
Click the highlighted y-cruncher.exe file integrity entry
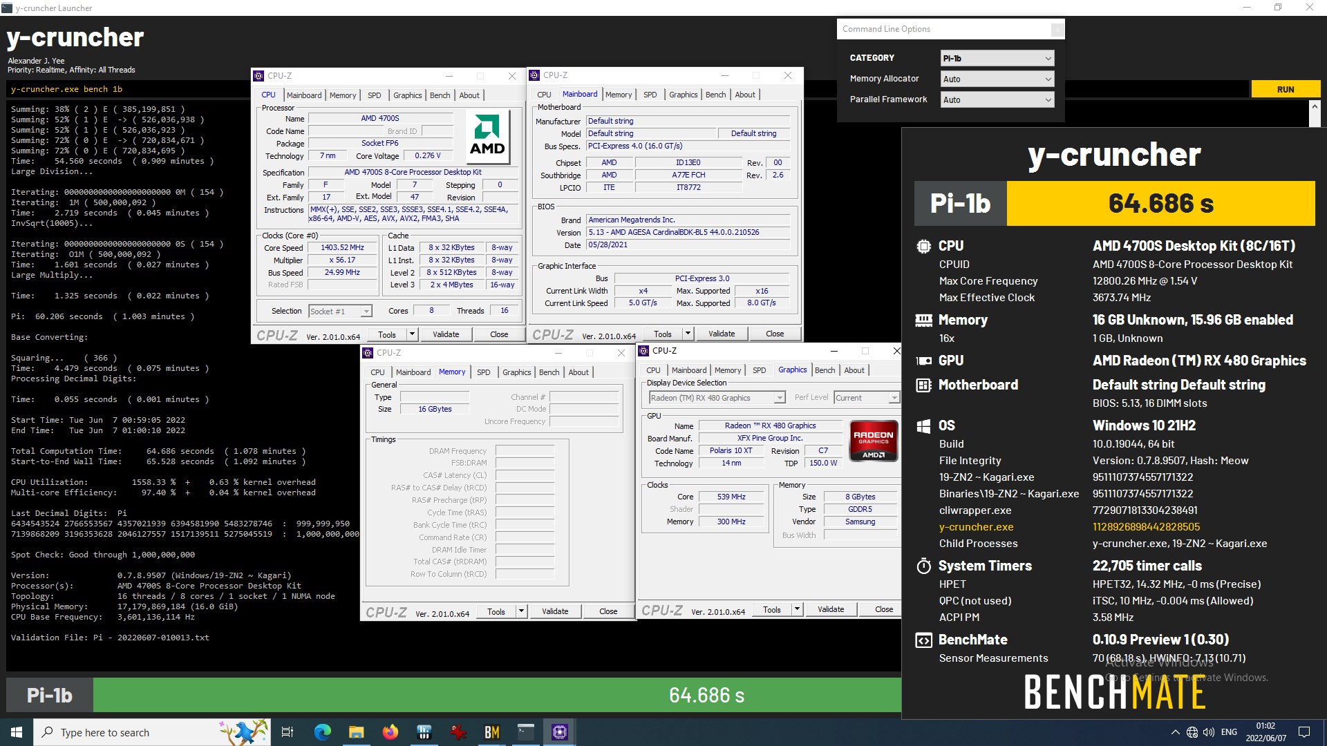976,527
